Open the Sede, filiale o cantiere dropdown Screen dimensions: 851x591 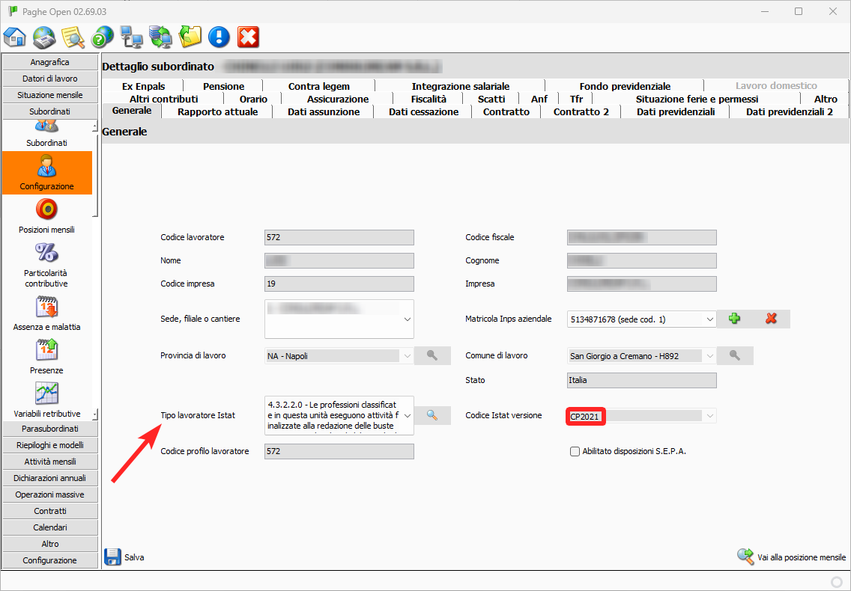408,319
